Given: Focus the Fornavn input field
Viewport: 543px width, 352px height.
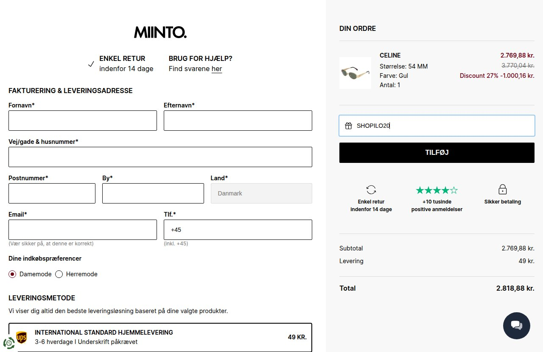Looking at the screenshot, I should tap(83, 121).
